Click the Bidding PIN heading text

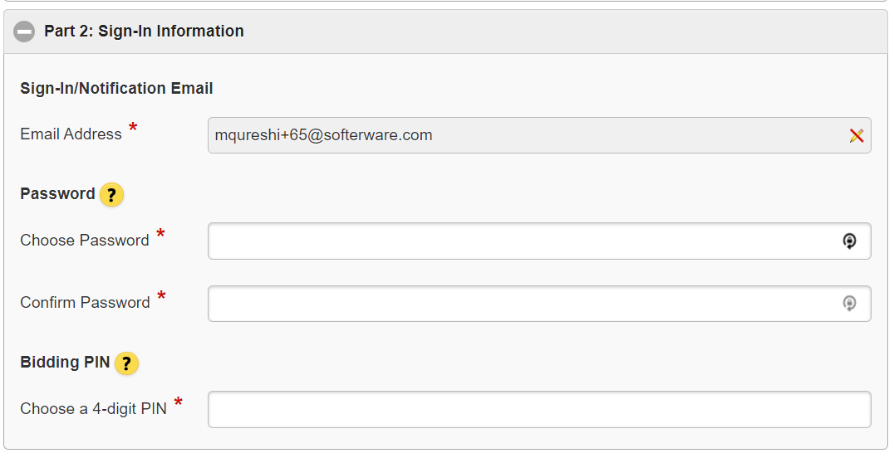pos(65,363)
